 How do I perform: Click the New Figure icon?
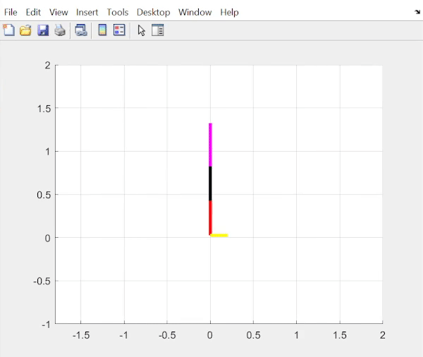click(8, 30)
